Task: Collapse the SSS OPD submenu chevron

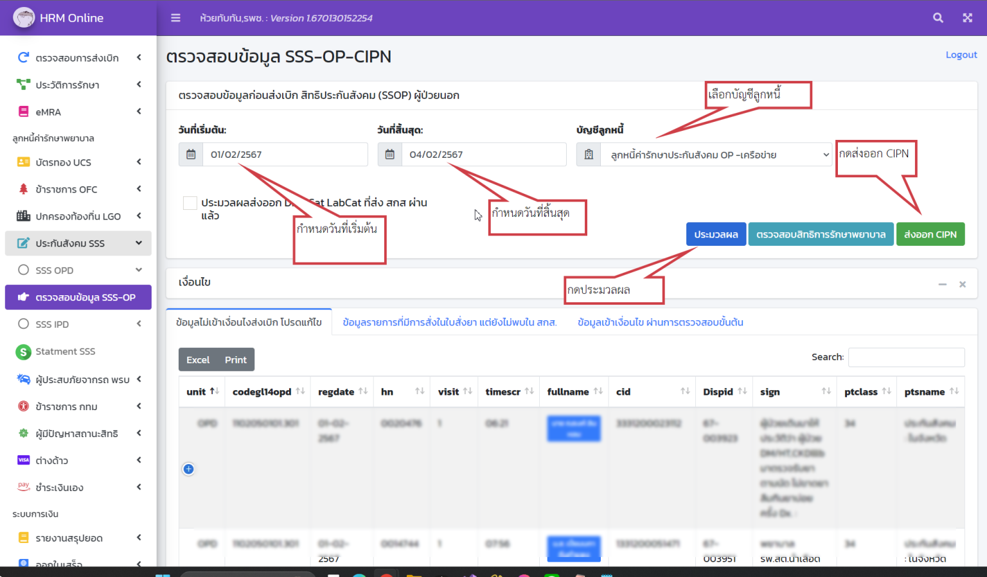Action: click(138, 270)
